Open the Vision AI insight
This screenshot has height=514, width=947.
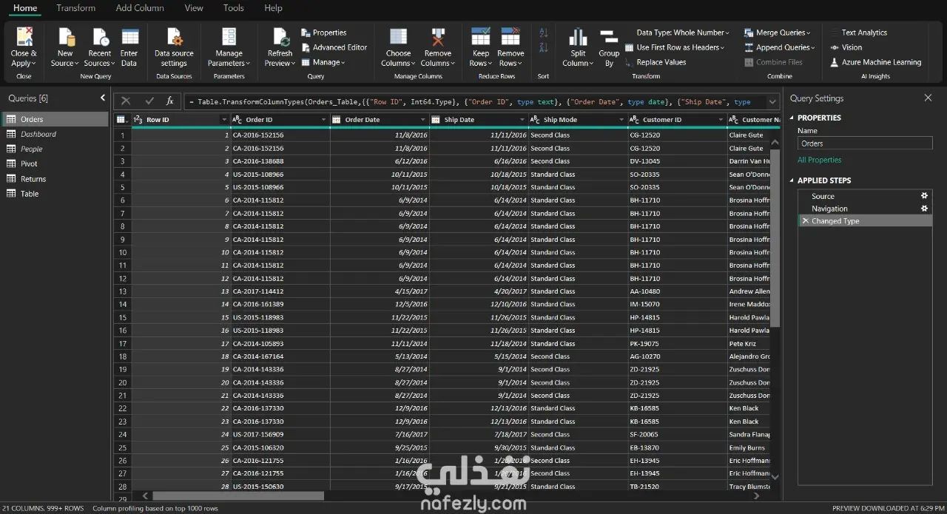[x=846, y=47]
